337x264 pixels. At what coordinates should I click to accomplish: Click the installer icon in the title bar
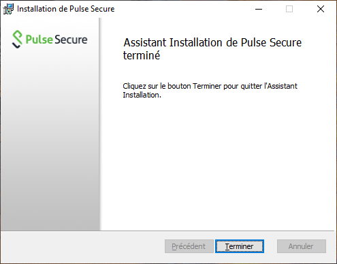[8, 9]
